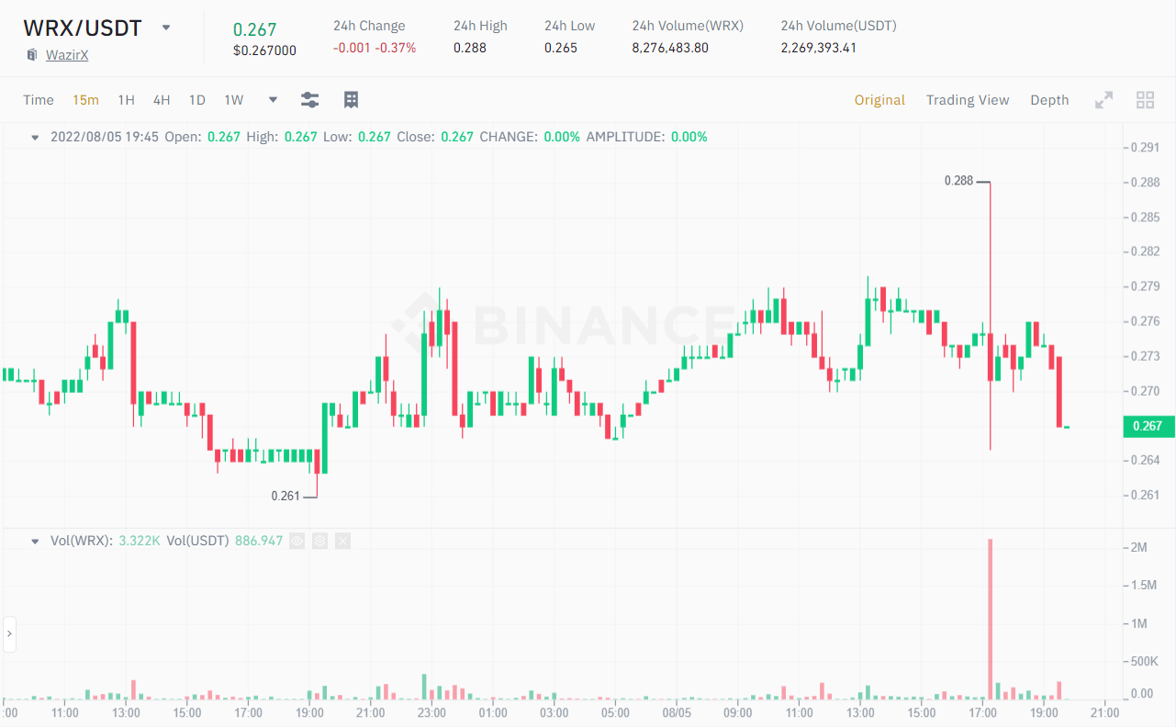1176x727 pixels.
Task: Click the 2M label on volume axis
Action: pyautogui.click(x=1138, y=547)
